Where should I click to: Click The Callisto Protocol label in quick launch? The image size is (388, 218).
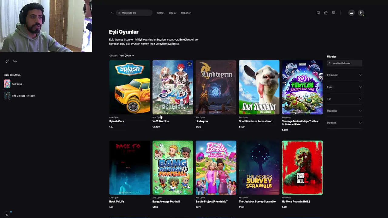(24, 96)
